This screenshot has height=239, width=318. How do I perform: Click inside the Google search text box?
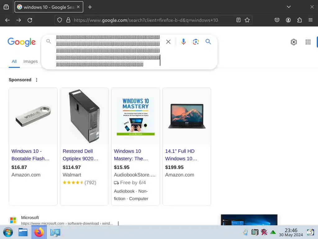108,51
